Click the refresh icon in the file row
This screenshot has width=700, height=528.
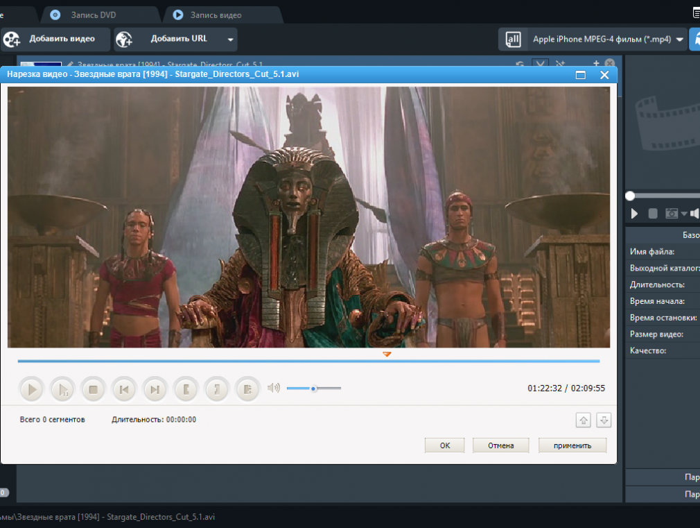click(x=520, y=64)
